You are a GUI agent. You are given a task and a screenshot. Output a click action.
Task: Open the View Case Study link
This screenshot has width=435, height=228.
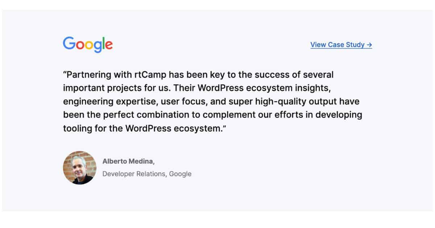click(337, 45)
